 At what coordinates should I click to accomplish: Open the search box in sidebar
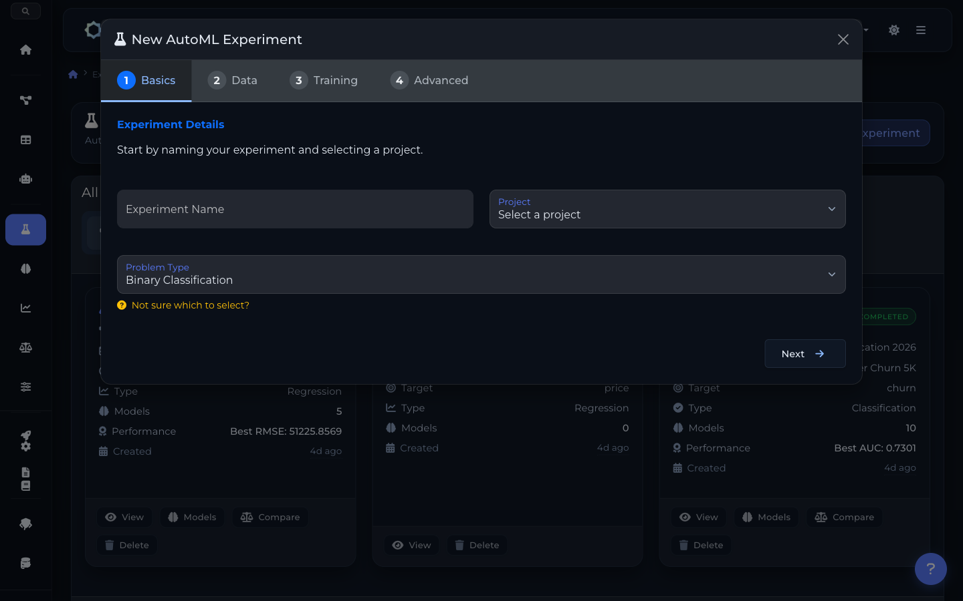pyautogui.click(x=25, y=11)
